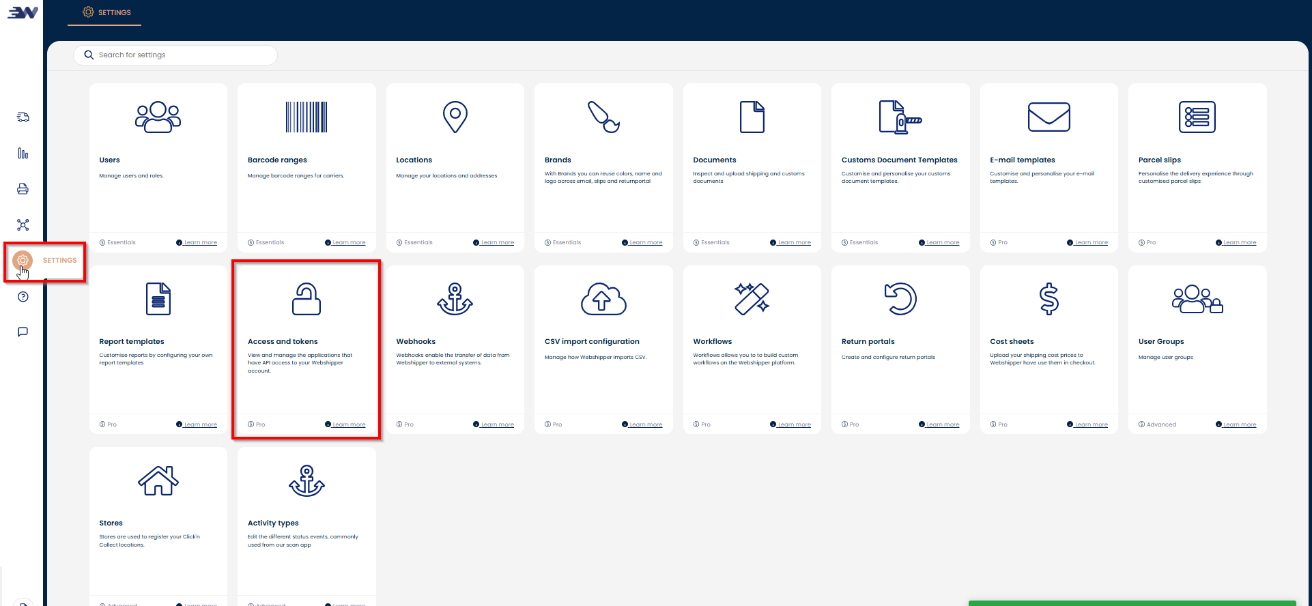Select the Brands paintbrush icon
The width and height of the screenshot is (1312, 606).
(603, 117)
